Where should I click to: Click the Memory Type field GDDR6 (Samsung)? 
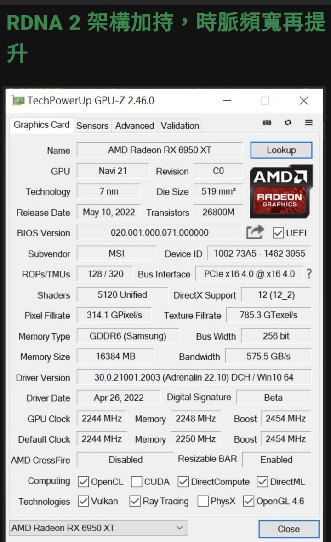pos(128,335)
